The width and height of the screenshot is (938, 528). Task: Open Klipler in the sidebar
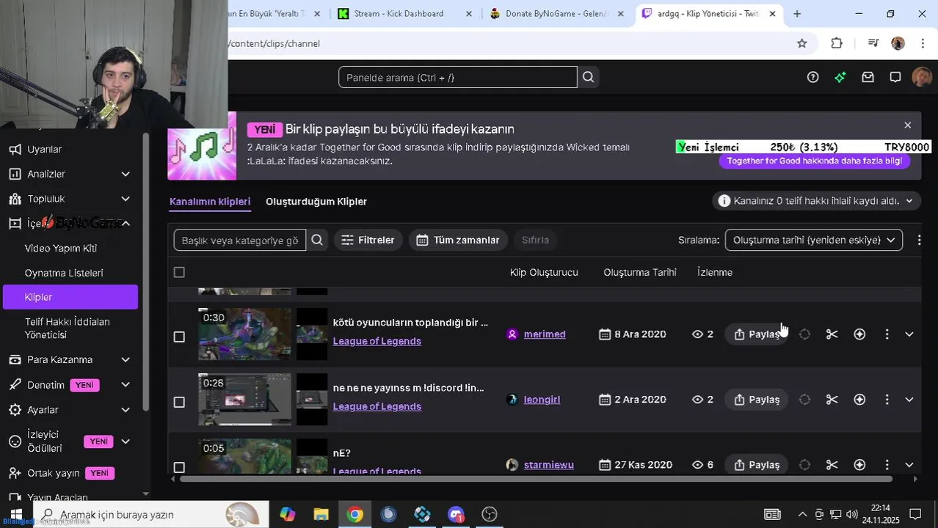click(70, 297)
